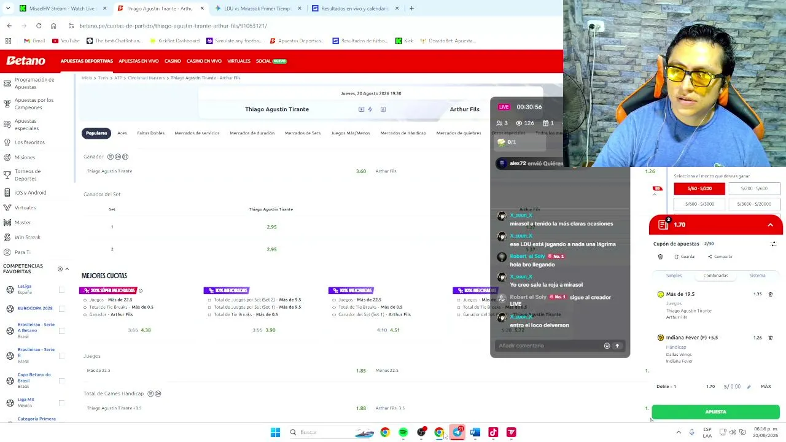The height and width of the screenshot is (442, 786).
Task: Open the Populares market tab
Action: pyautogui.click(x=96, y=133)
